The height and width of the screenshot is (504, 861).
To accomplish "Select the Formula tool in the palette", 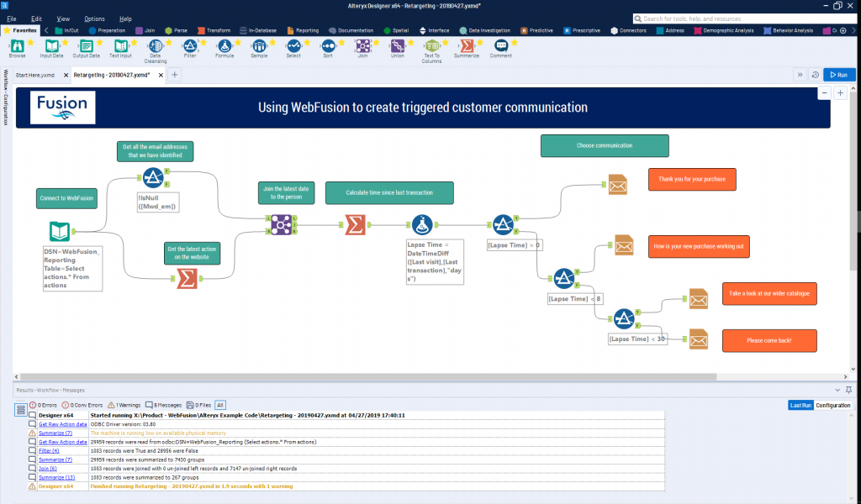I will pos(224,46).
